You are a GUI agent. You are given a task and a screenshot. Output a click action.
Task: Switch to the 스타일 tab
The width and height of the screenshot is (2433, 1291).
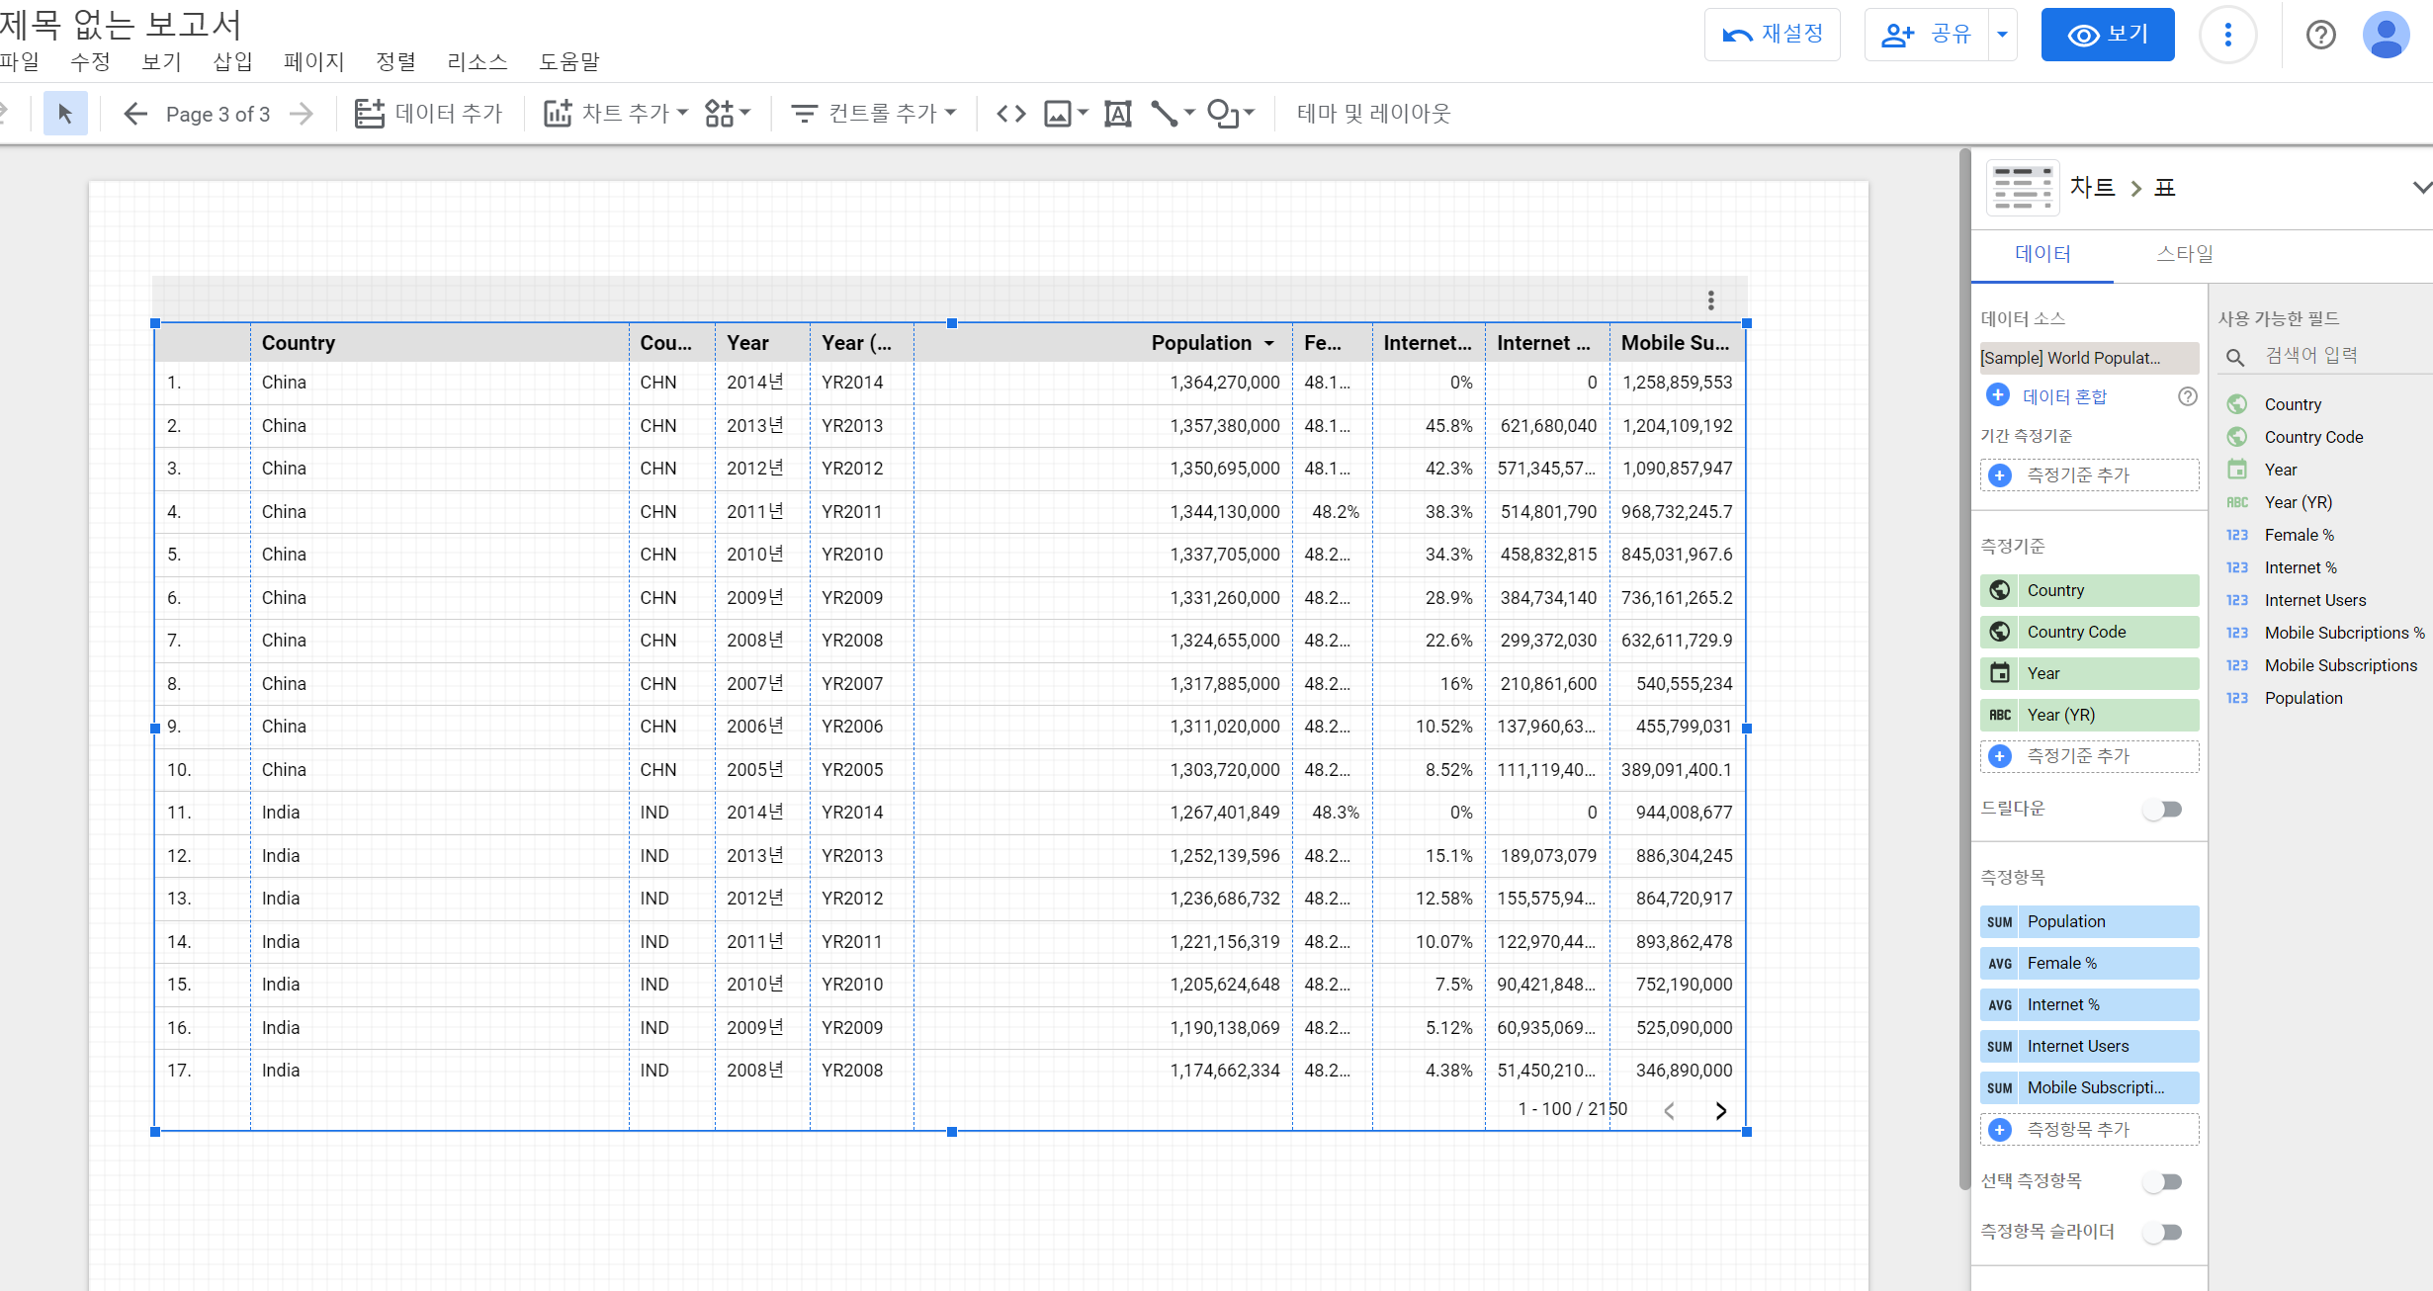click(x=2184, y=254)
